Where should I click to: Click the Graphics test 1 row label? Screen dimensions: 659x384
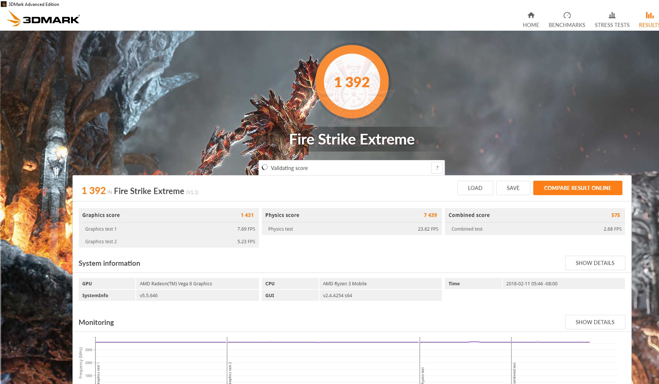tap(101, 229)
